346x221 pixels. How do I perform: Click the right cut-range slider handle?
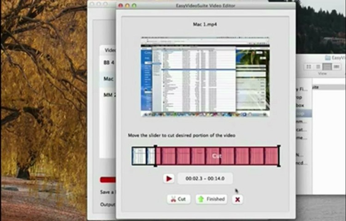[x=279, y=156]
